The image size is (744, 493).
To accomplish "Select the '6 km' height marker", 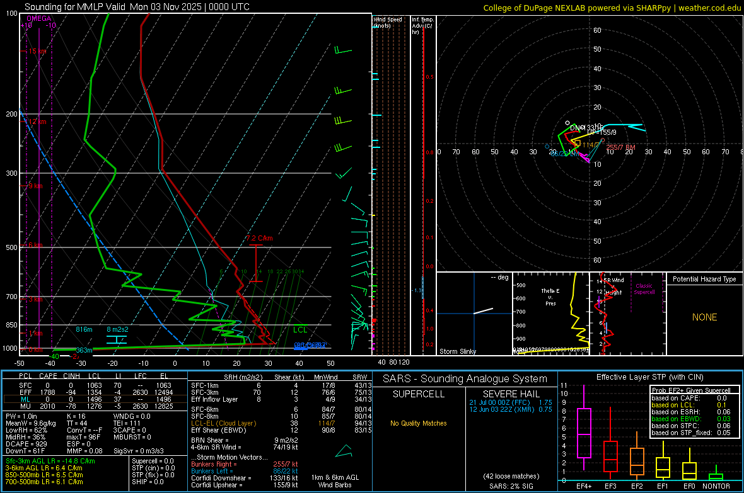I will (x=35, y=245).
